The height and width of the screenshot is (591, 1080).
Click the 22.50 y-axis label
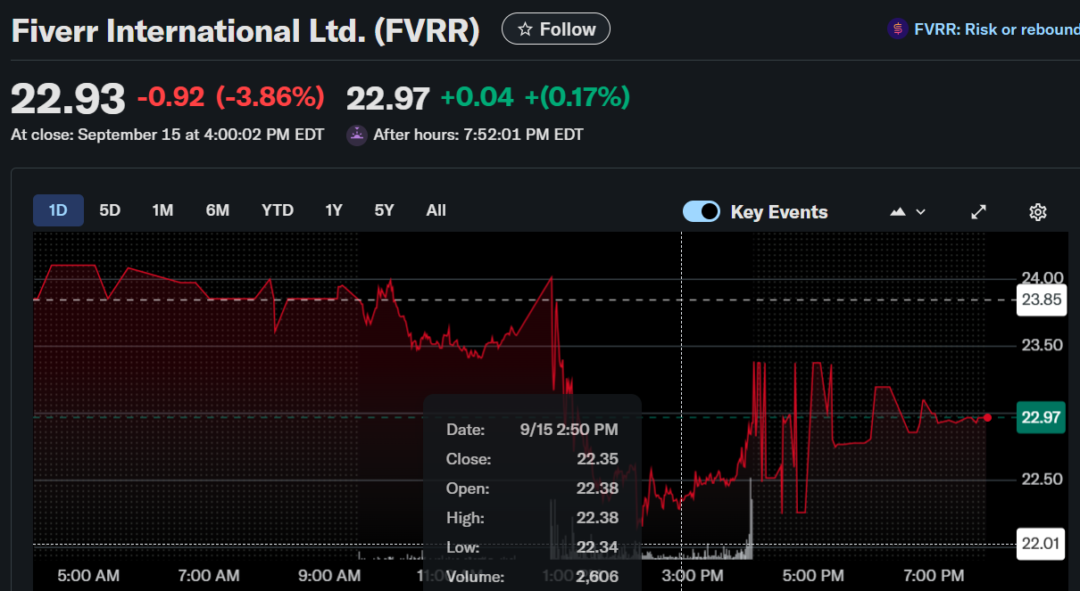1042,480
